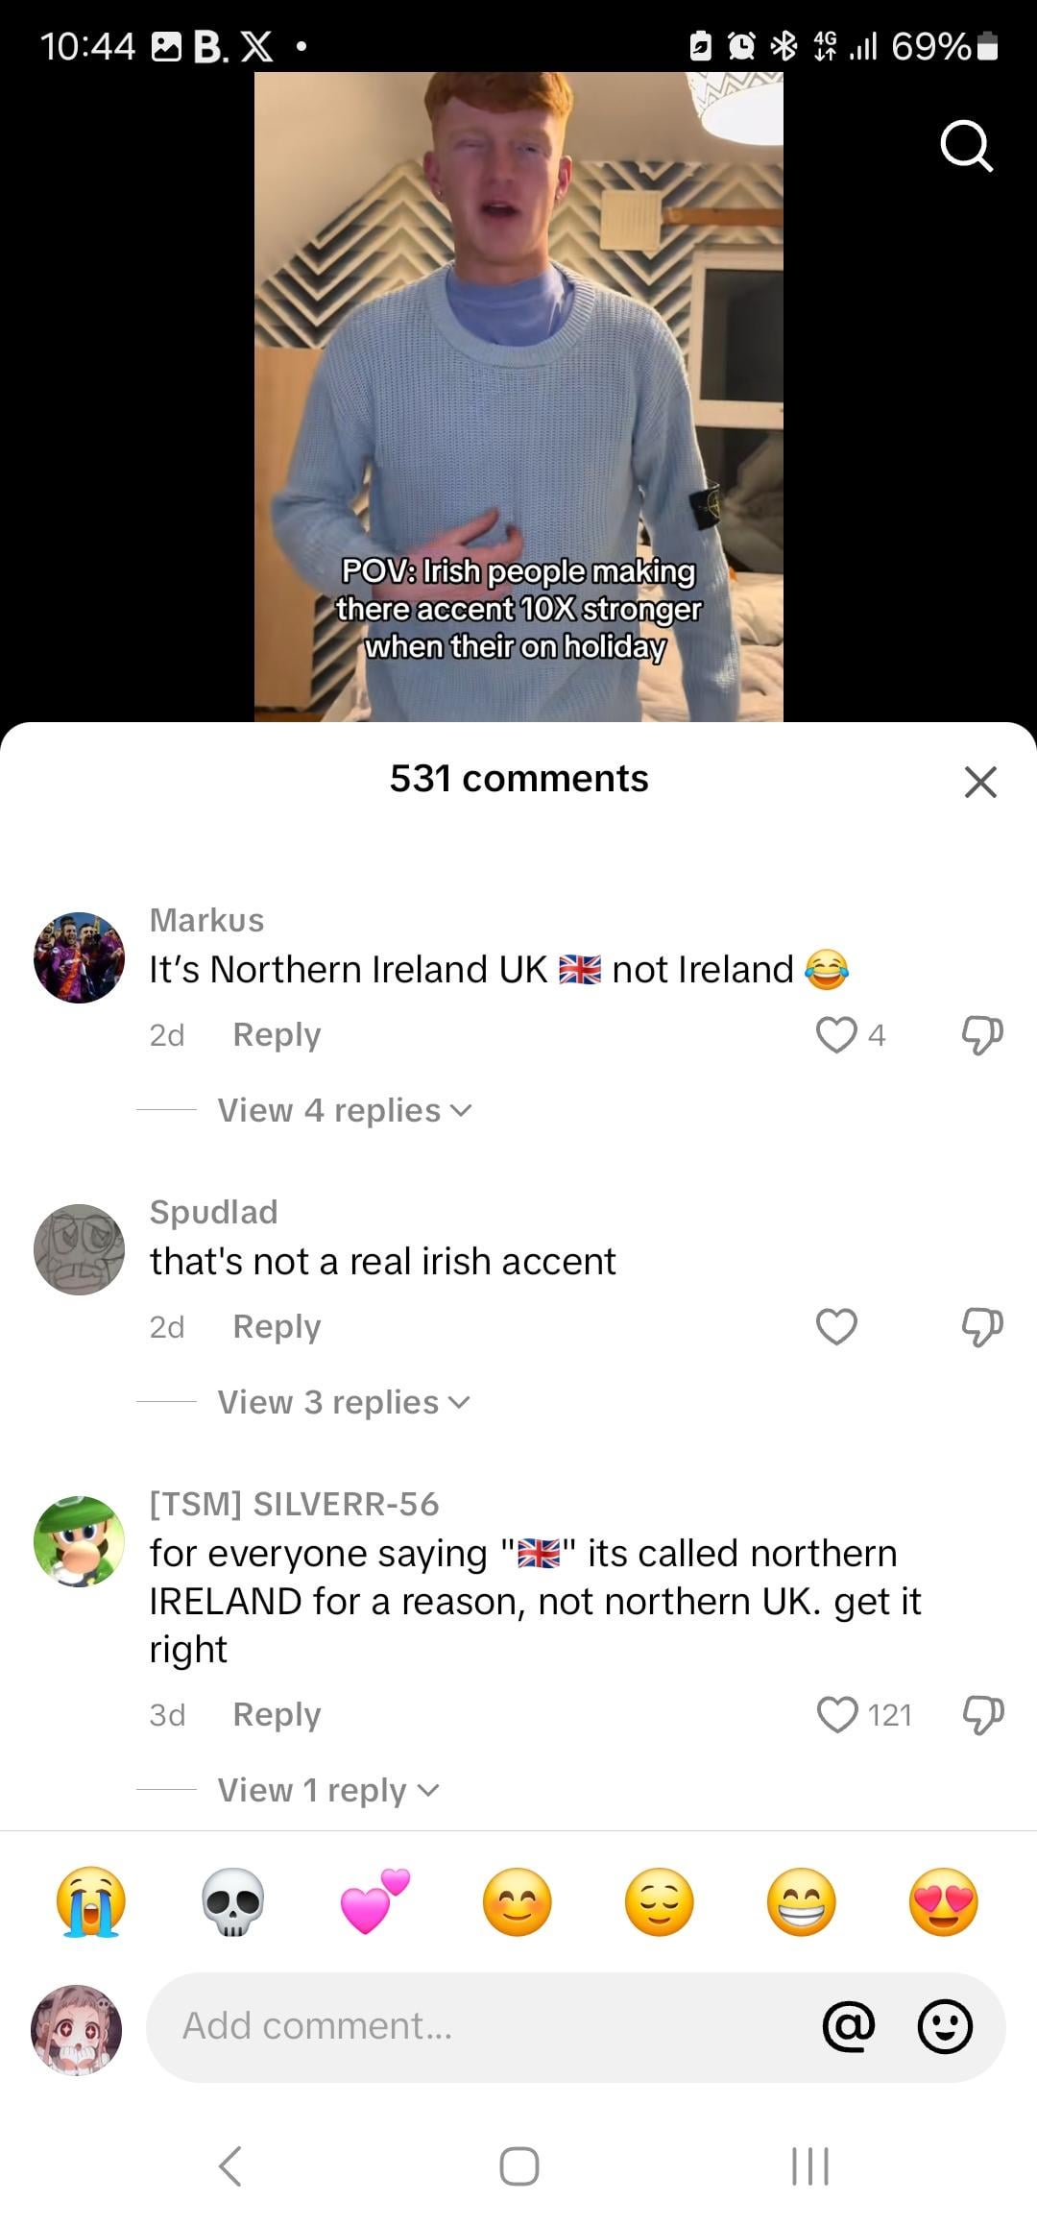The height and width of the screenshot is (2224, 1037).
Task: Like Markus's comment with the heart
Action: click(x=836, y=1035)
